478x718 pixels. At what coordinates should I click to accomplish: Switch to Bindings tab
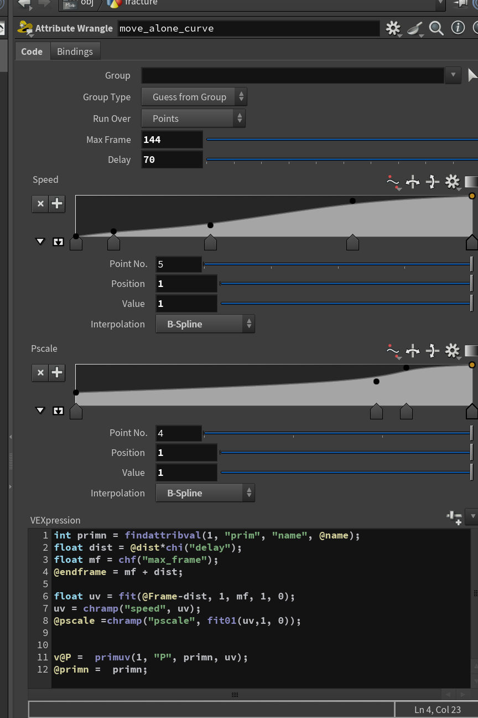pyautogui.click(x=75, y=52)
